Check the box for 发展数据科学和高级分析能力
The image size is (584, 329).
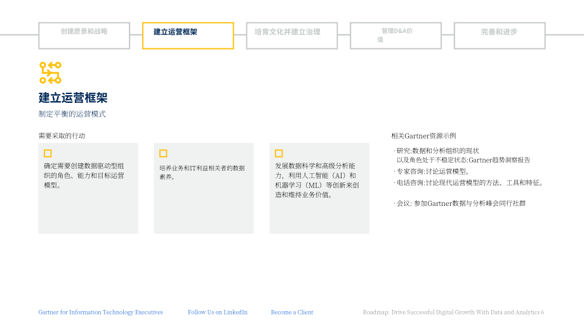279,154
